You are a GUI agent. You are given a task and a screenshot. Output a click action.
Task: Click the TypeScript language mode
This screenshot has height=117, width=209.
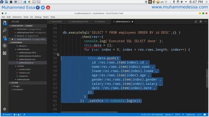click(190, 114)
